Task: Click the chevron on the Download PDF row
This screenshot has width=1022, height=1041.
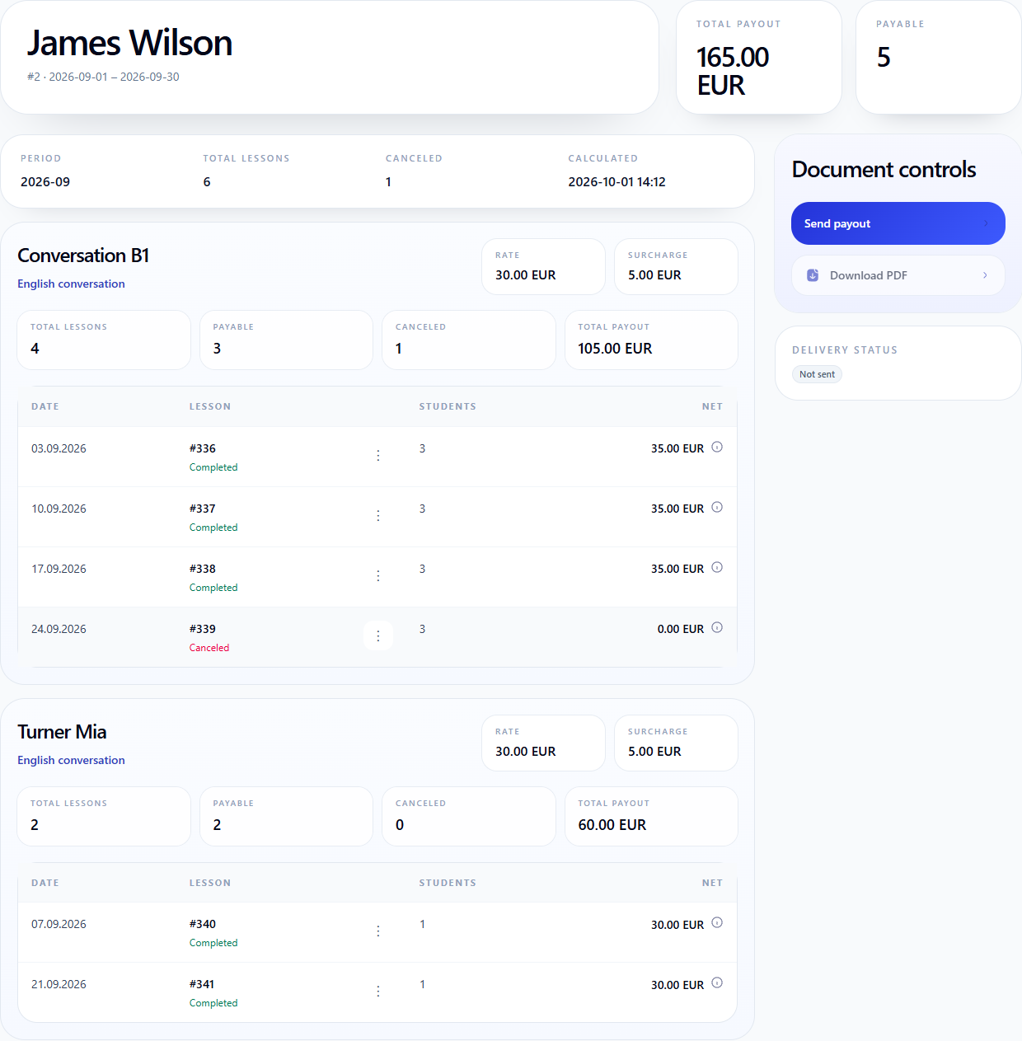Action: 985,275
